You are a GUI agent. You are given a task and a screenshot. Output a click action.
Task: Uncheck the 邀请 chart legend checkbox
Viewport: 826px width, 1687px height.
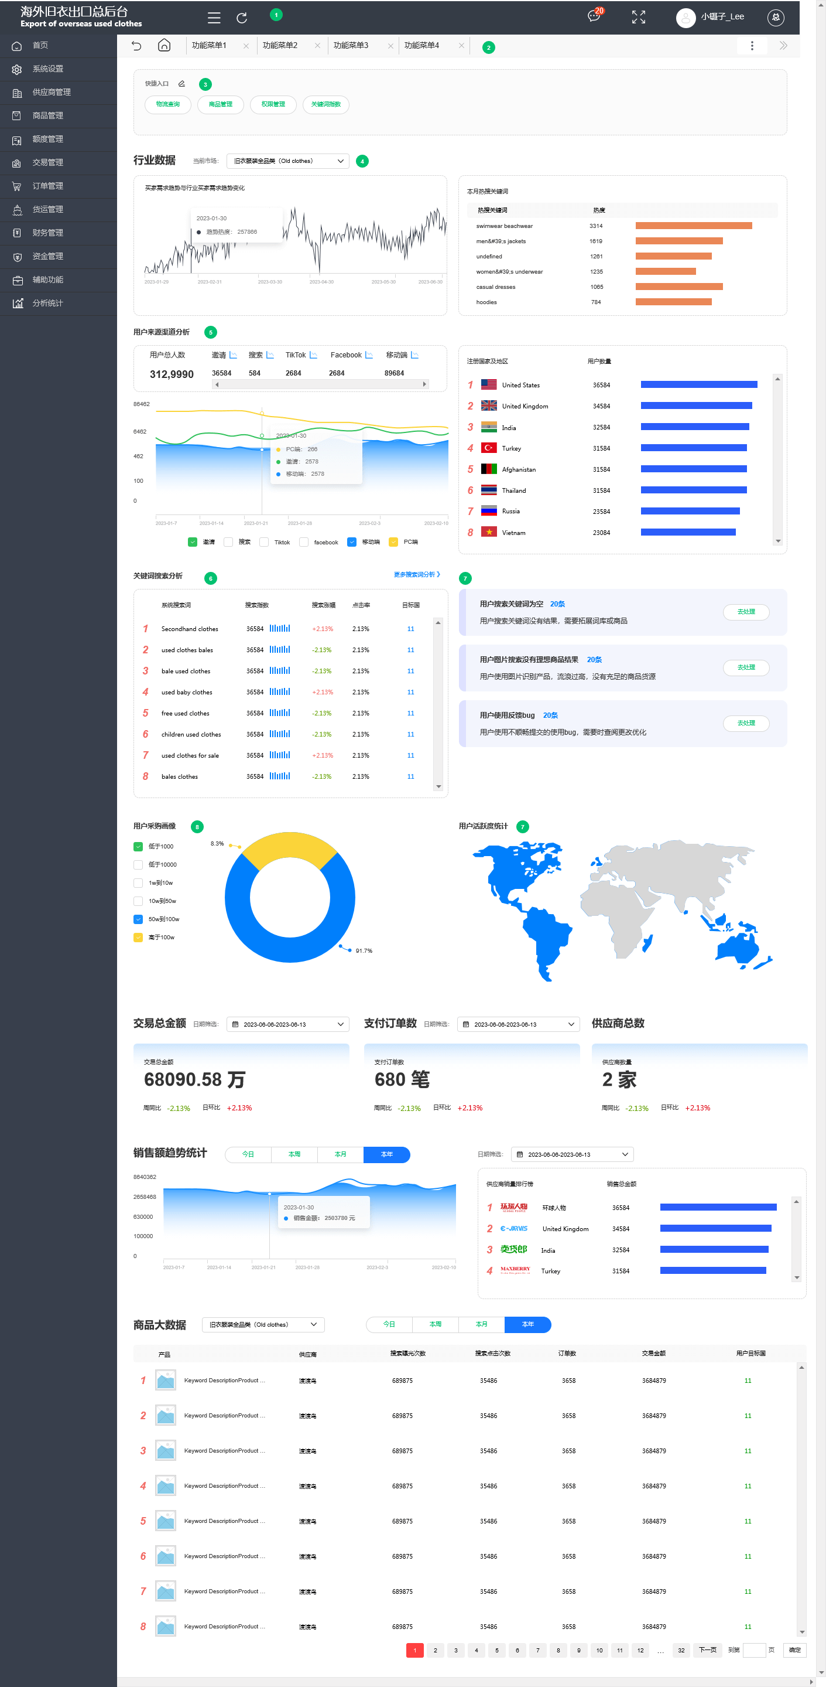coord(193,541)
